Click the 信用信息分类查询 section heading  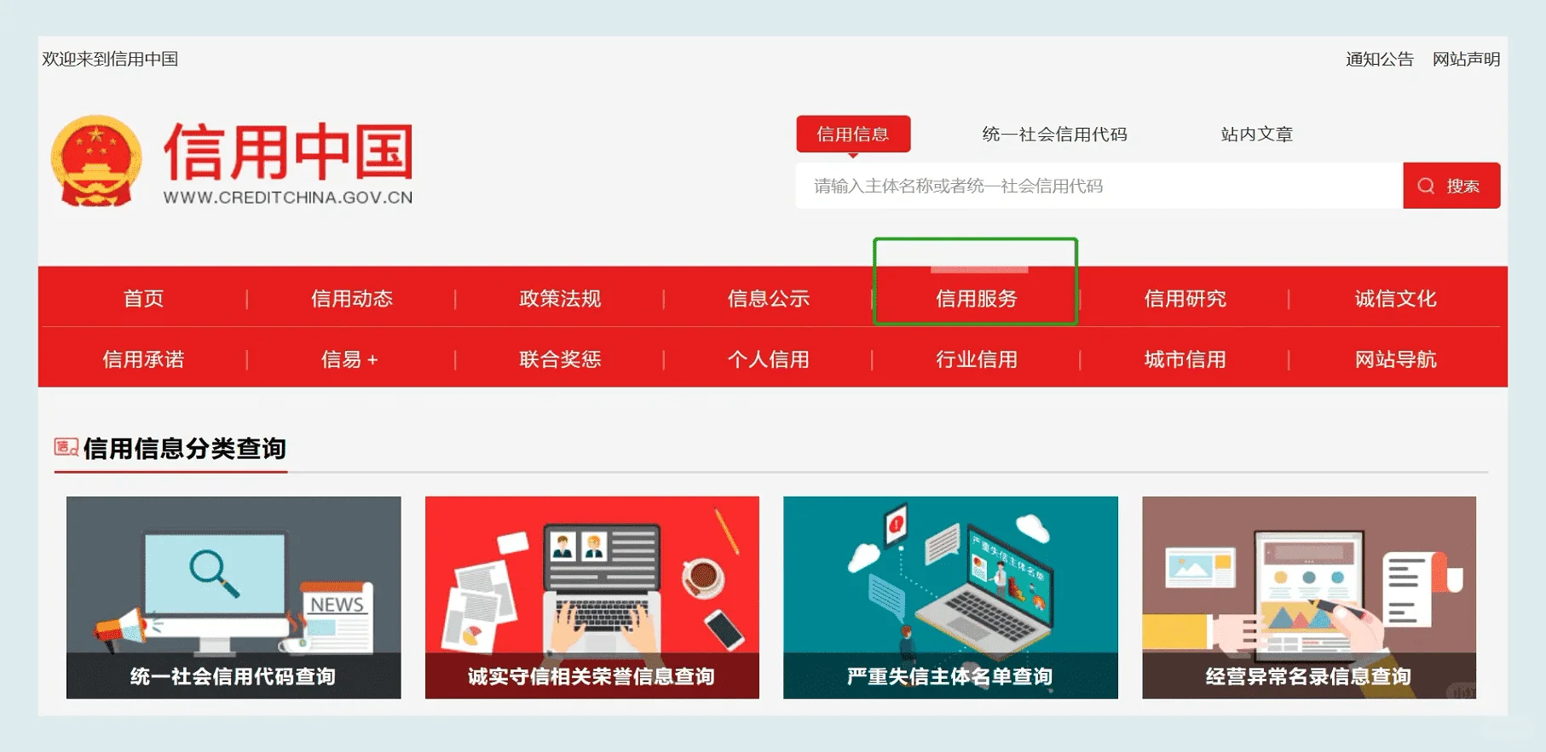(x=184, y=448)
